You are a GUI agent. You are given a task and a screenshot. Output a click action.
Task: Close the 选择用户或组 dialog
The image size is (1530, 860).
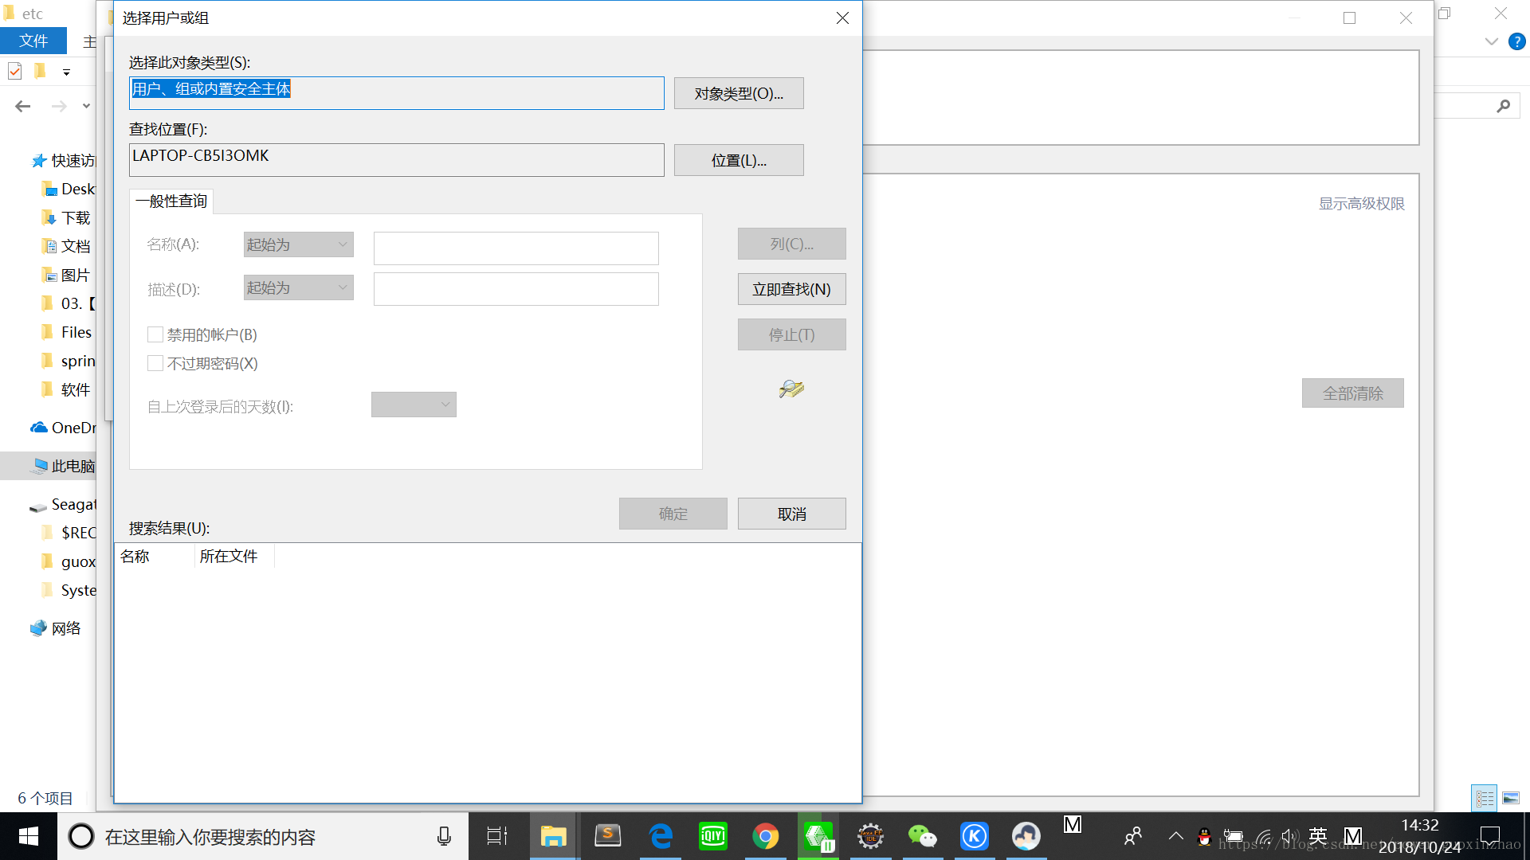tap(842, 18)
